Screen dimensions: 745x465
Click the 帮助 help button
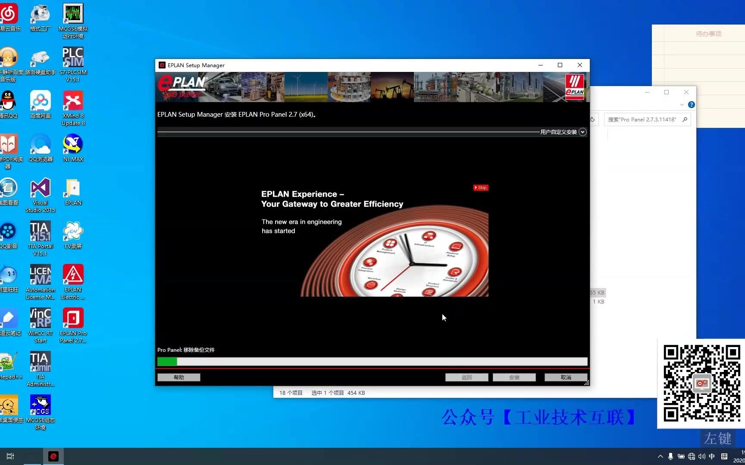pos(178,377)
